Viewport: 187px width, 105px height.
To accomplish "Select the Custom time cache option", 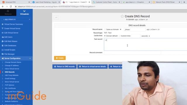I will pyautogui.click(x=120, y=36).
